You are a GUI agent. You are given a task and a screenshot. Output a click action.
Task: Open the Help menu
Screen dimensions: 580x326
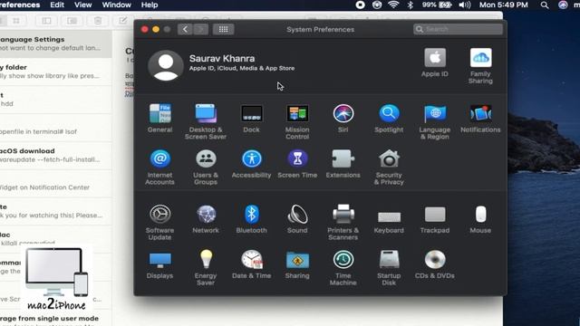150,5
